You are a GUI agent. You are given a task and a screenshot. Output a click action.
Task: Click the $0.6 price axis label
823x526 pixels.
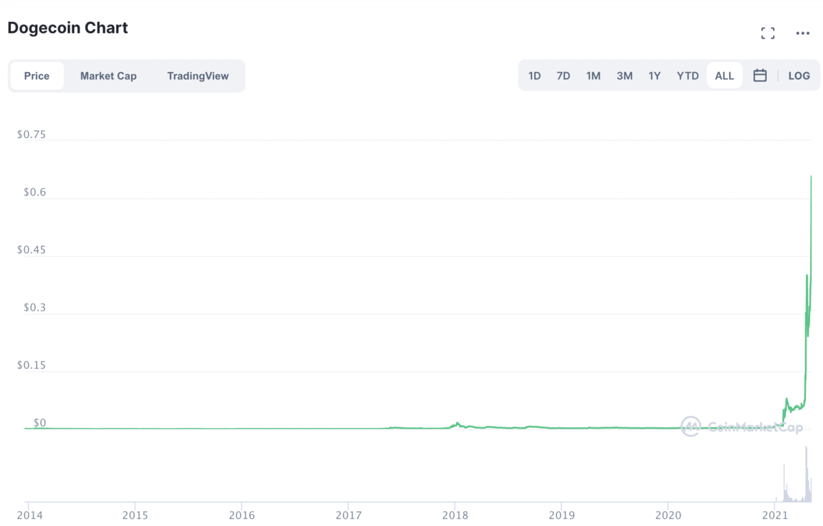(35, 193)
